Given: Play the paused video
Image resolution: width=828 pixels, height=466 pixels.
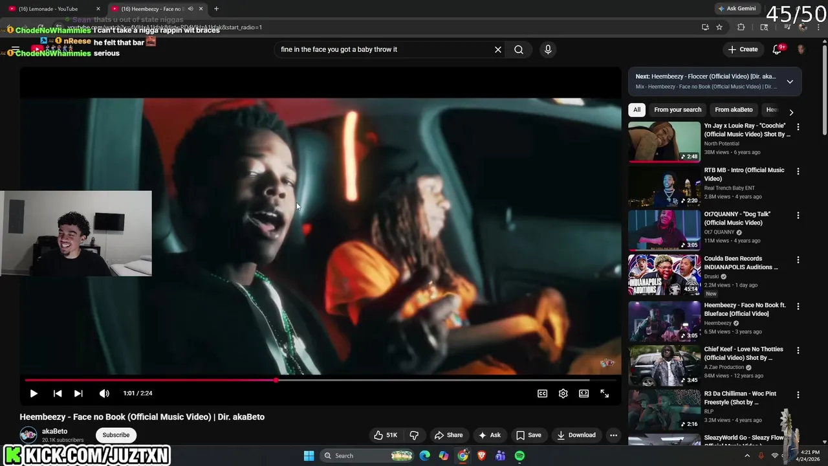Looking at the screenshot, I should (34, 394).
